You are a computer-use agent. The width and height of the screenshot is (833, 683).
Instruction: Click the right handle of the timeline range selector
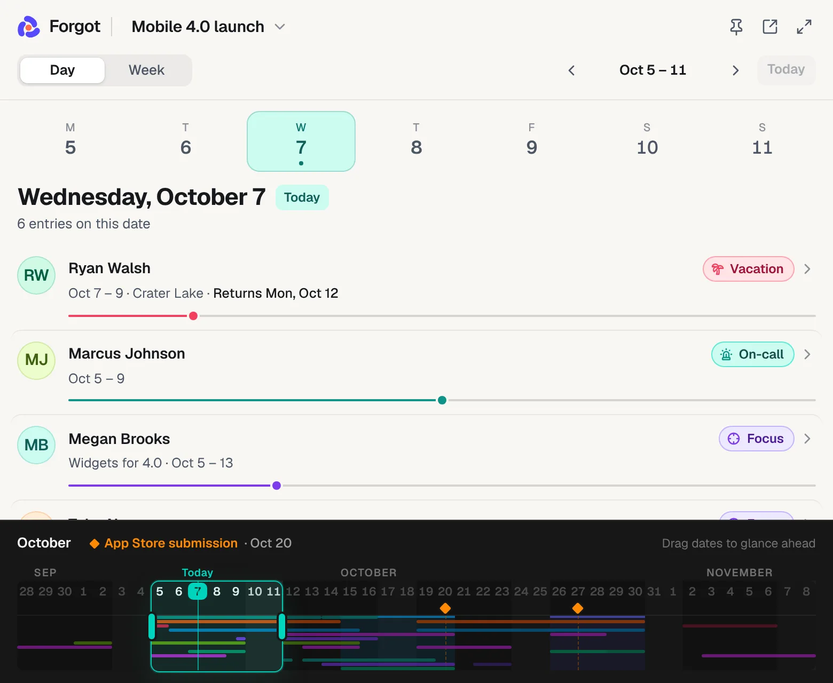[x=282, y=626]
